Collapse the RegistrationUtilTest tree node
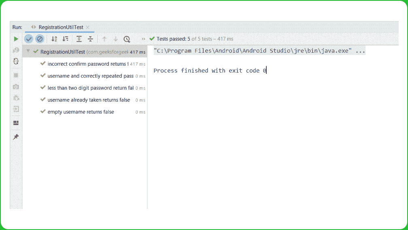Image resolution: width=408 pixels, height=230 pixels. click(28, 52)
